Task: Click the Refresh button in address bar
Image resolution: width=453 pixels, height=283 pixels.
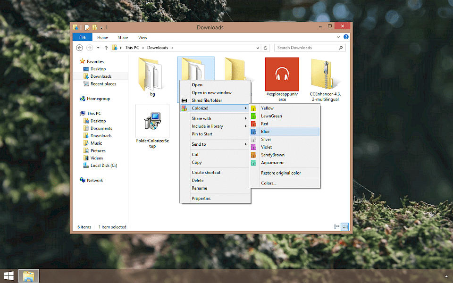Action: point(265,48)
